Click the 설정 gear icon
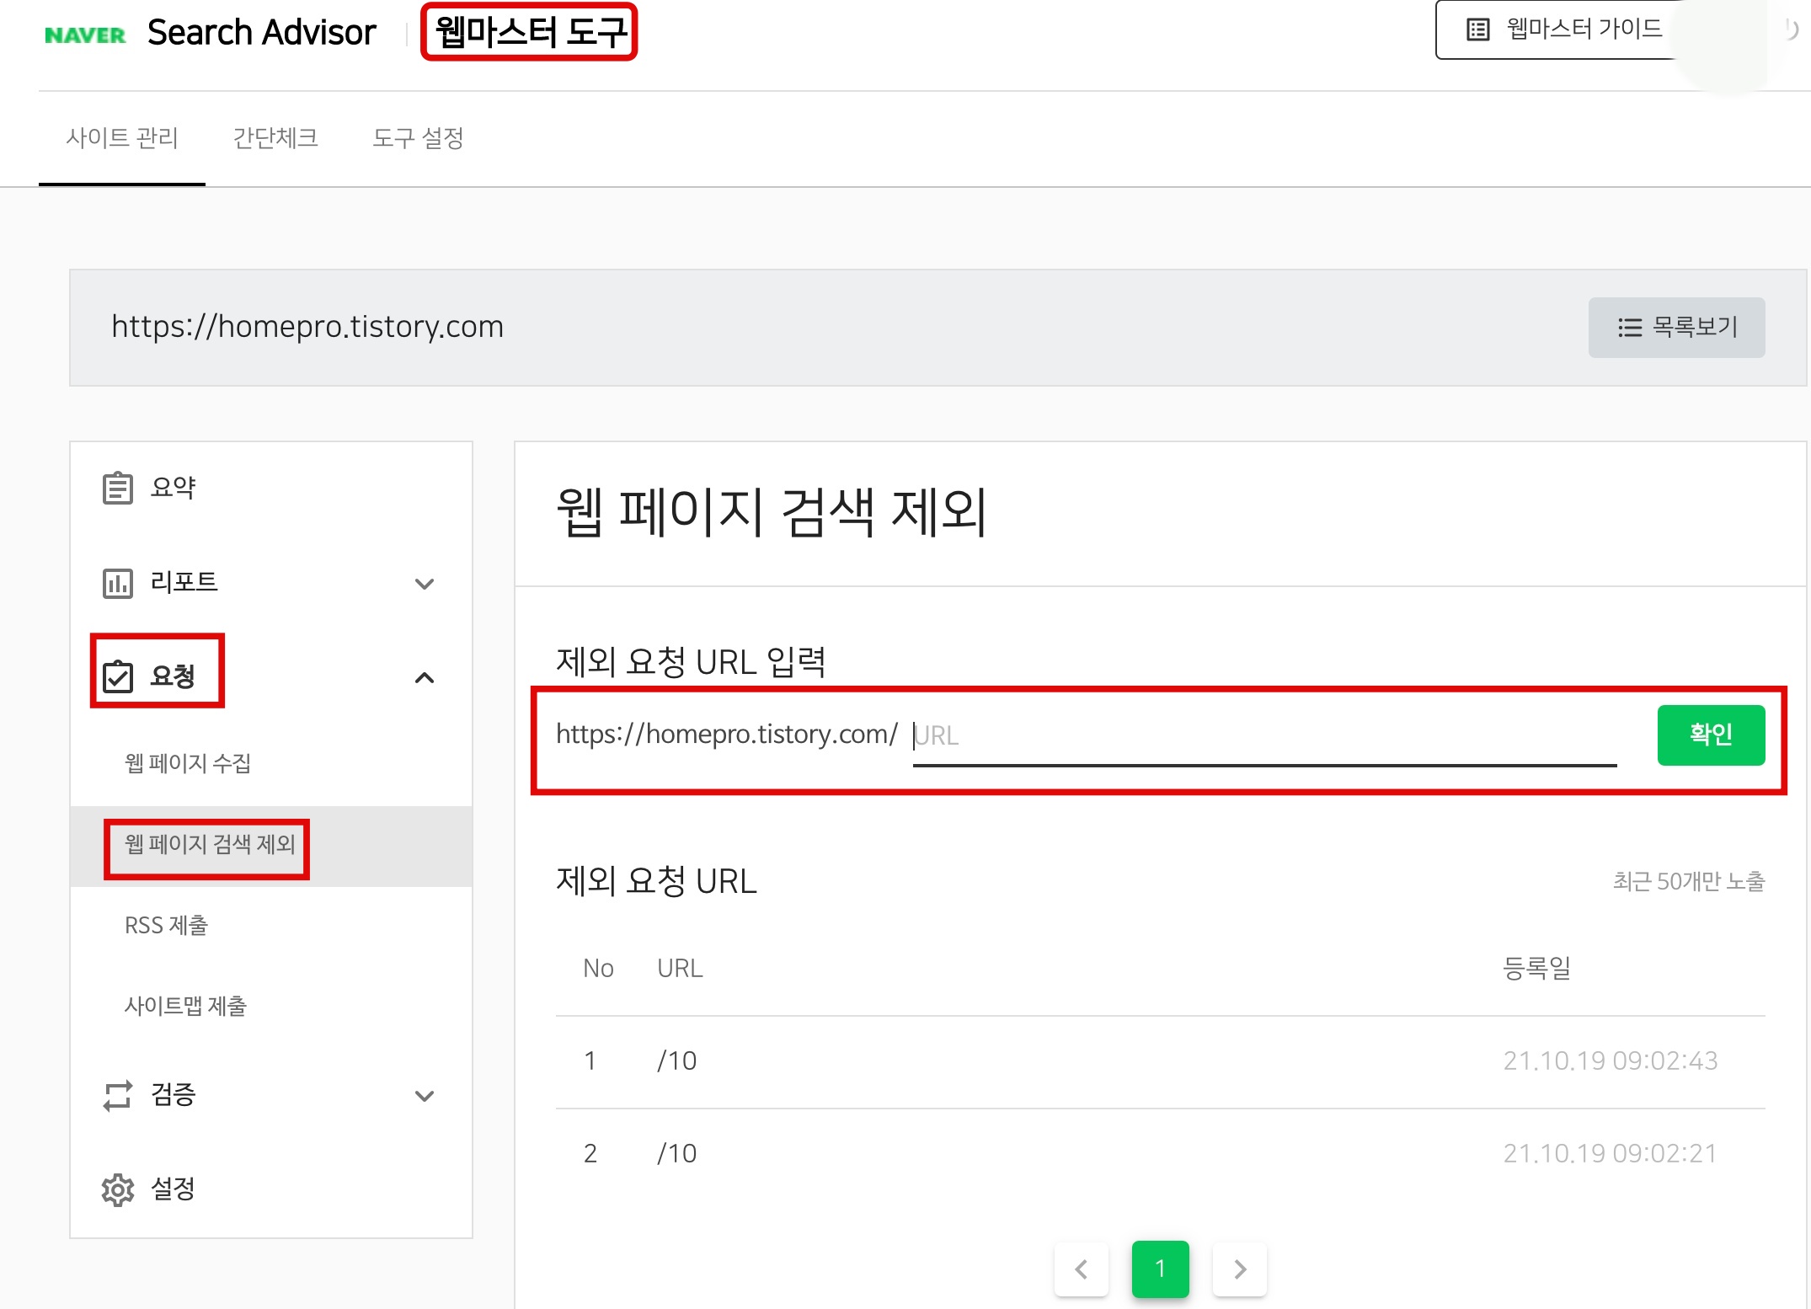The height and width of the screenshot is (1309, 1811). 118,1189
